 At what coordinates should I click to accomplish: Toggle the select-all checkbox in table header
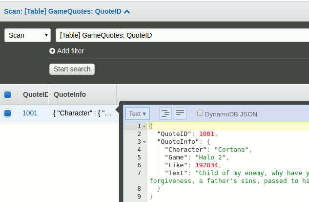[8, 94]
